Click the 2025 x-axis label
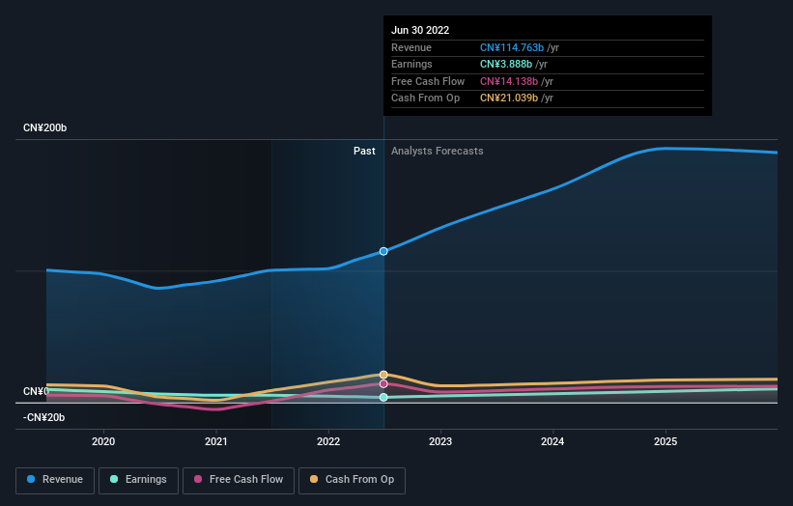The width and height of the screenshot is (793, 506). [666, 441]
